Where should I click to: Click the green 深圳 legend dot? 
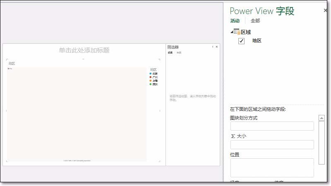(151, 84)
